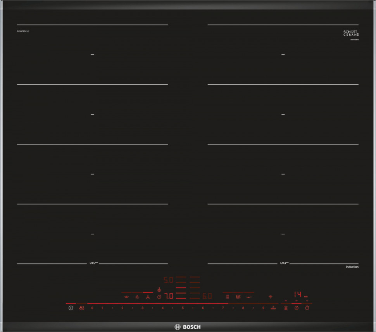Tap number 9 on the power scale

[x=263, y=308]
